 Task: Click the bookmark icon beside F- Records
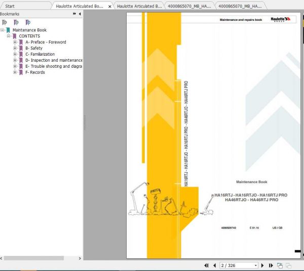(x=21, y=72)
